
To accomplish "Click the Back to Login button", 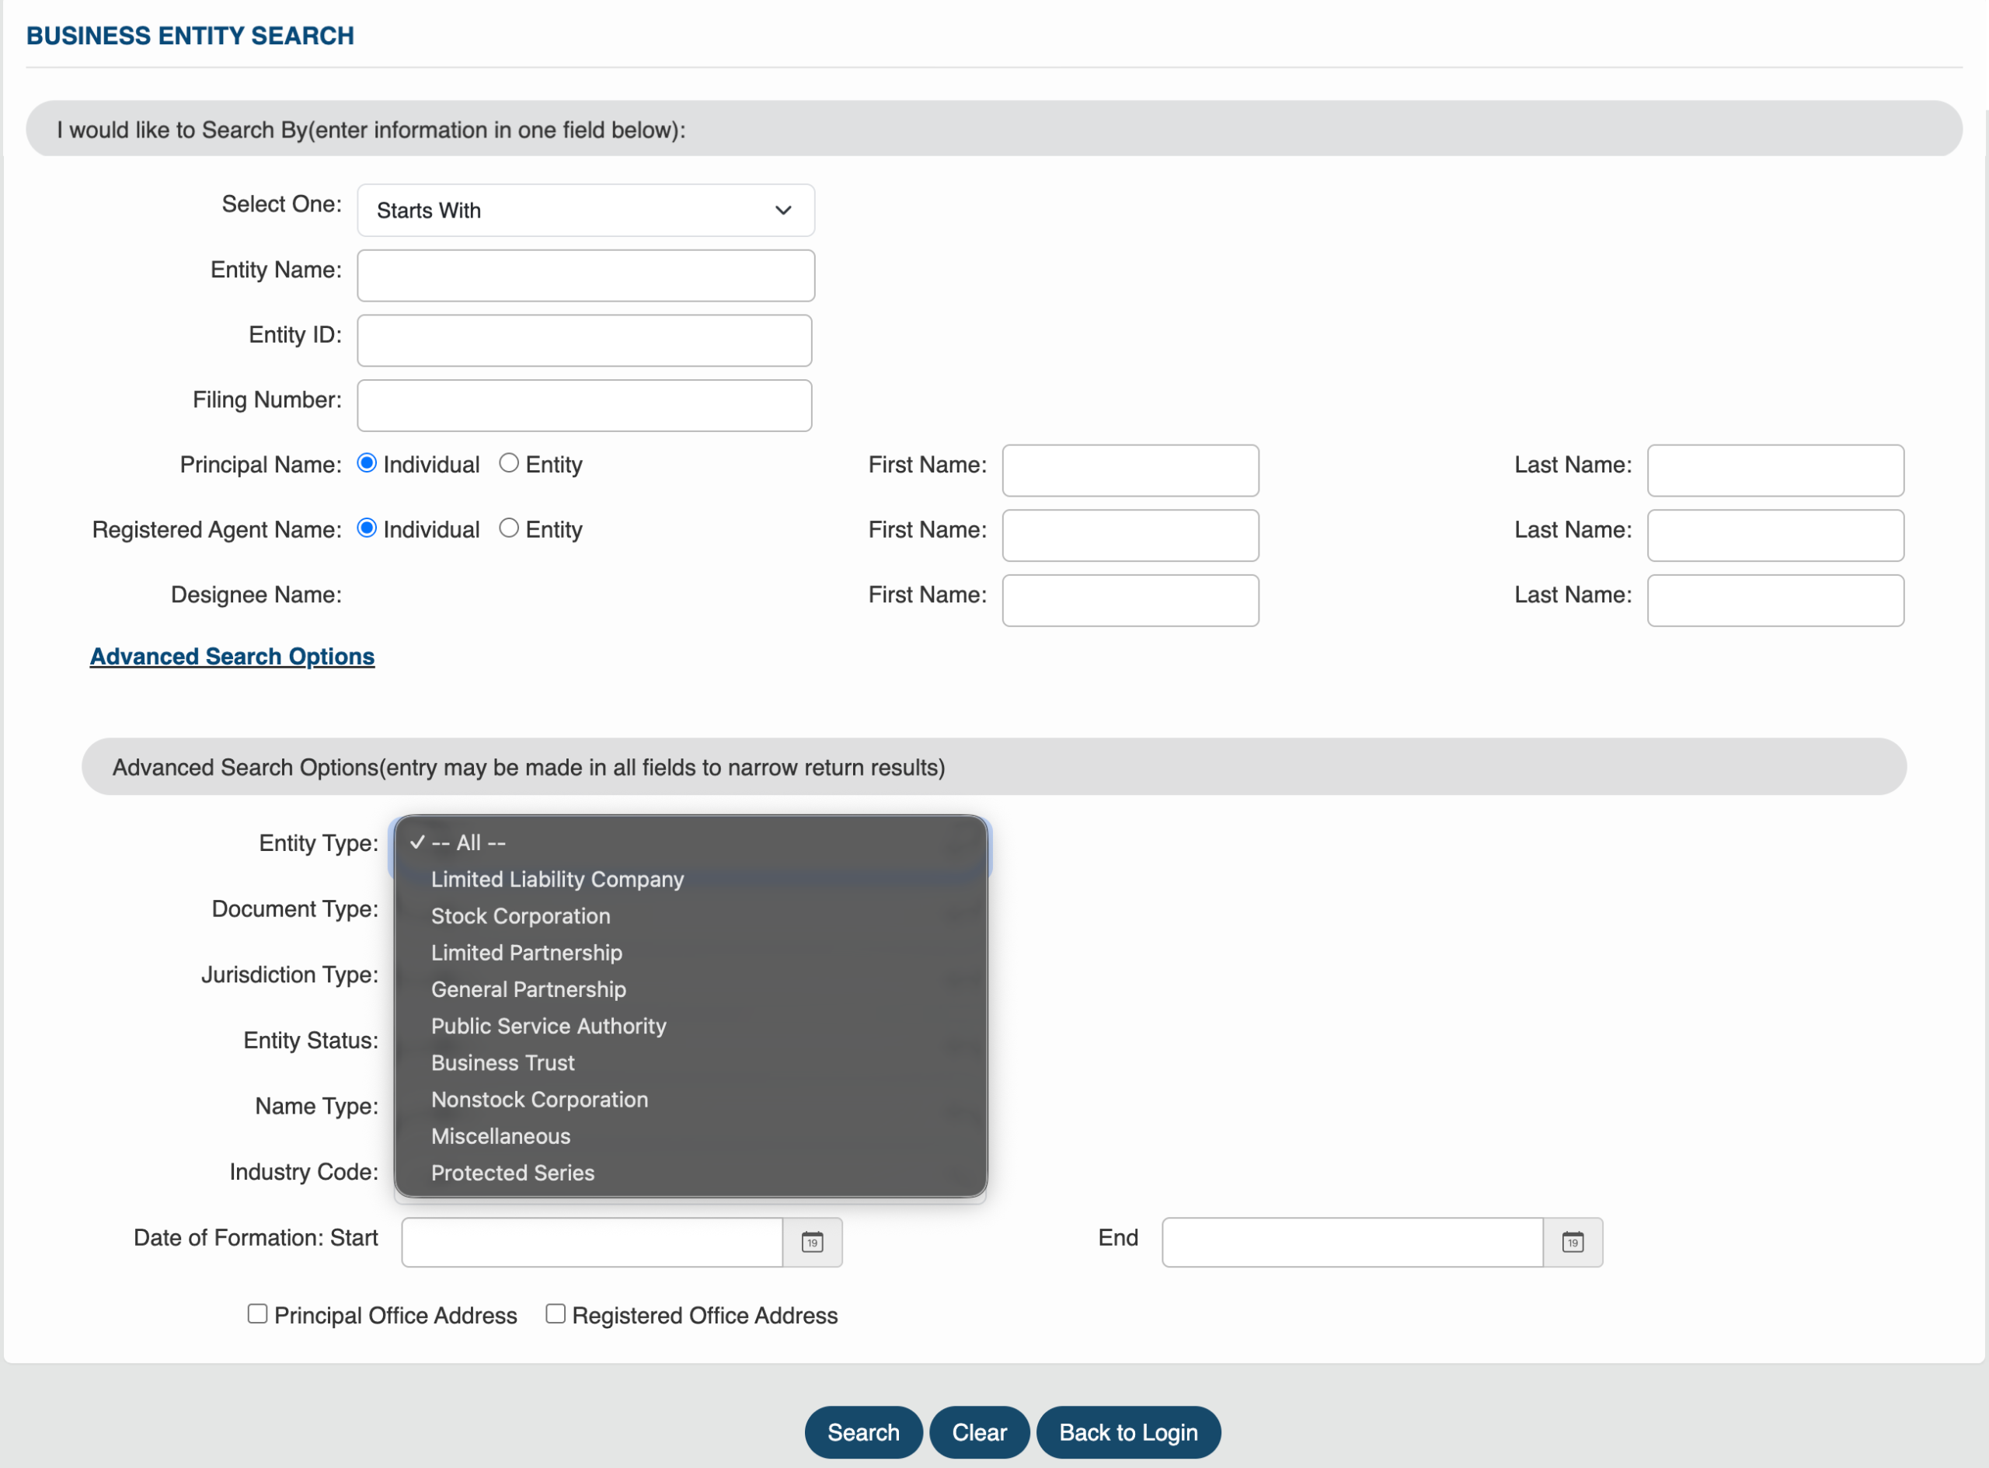I will click(x=1129, y=1432).
